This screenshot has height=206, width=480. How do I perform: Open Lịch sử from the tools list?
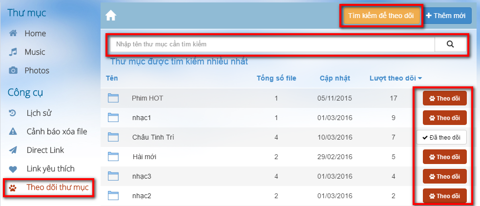(39, 113)
